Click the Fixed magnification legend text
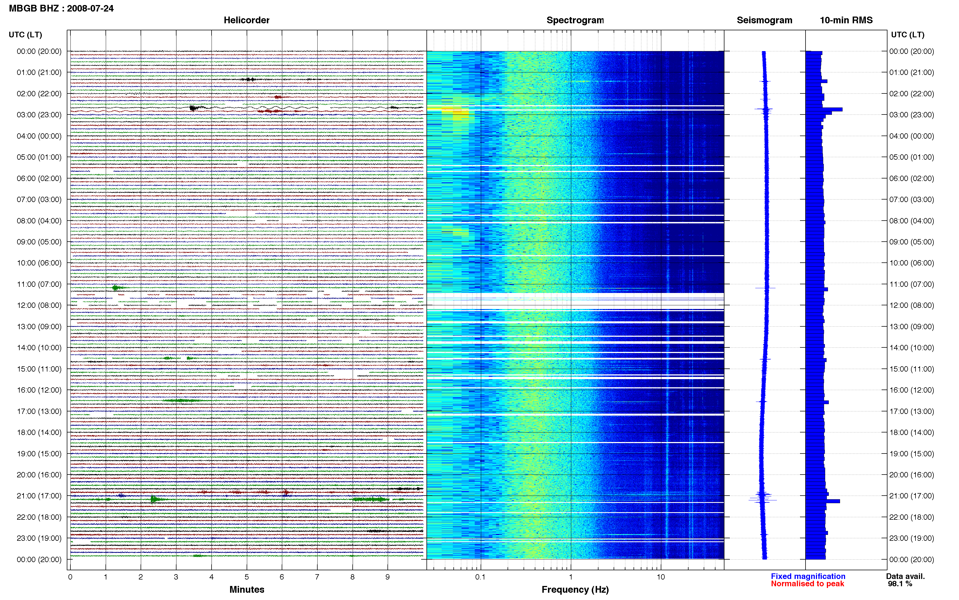 tap(808, 576)
